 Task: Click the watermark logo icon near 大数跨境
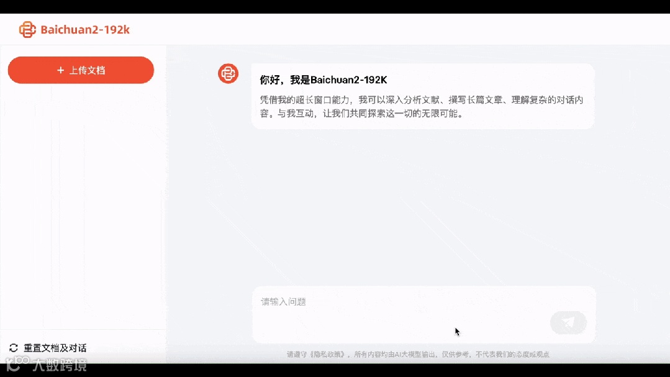click(17, 363)
